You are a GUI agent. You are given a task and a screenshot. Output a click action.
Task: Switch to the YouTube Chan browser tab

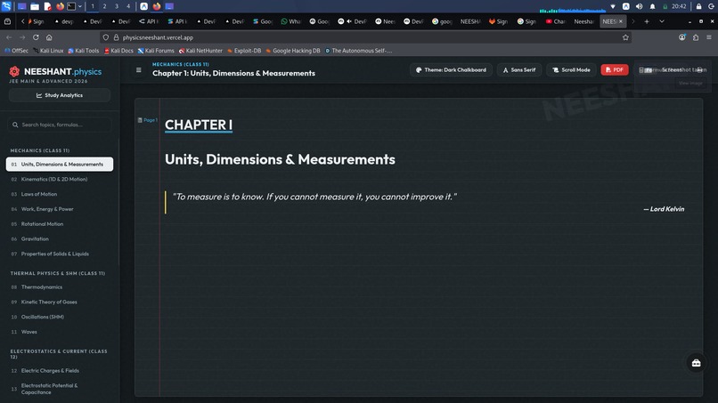tap(556, 21)
